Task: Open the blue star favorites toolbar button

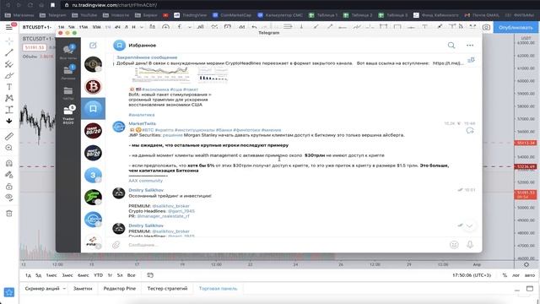Action: pos(9,292)
